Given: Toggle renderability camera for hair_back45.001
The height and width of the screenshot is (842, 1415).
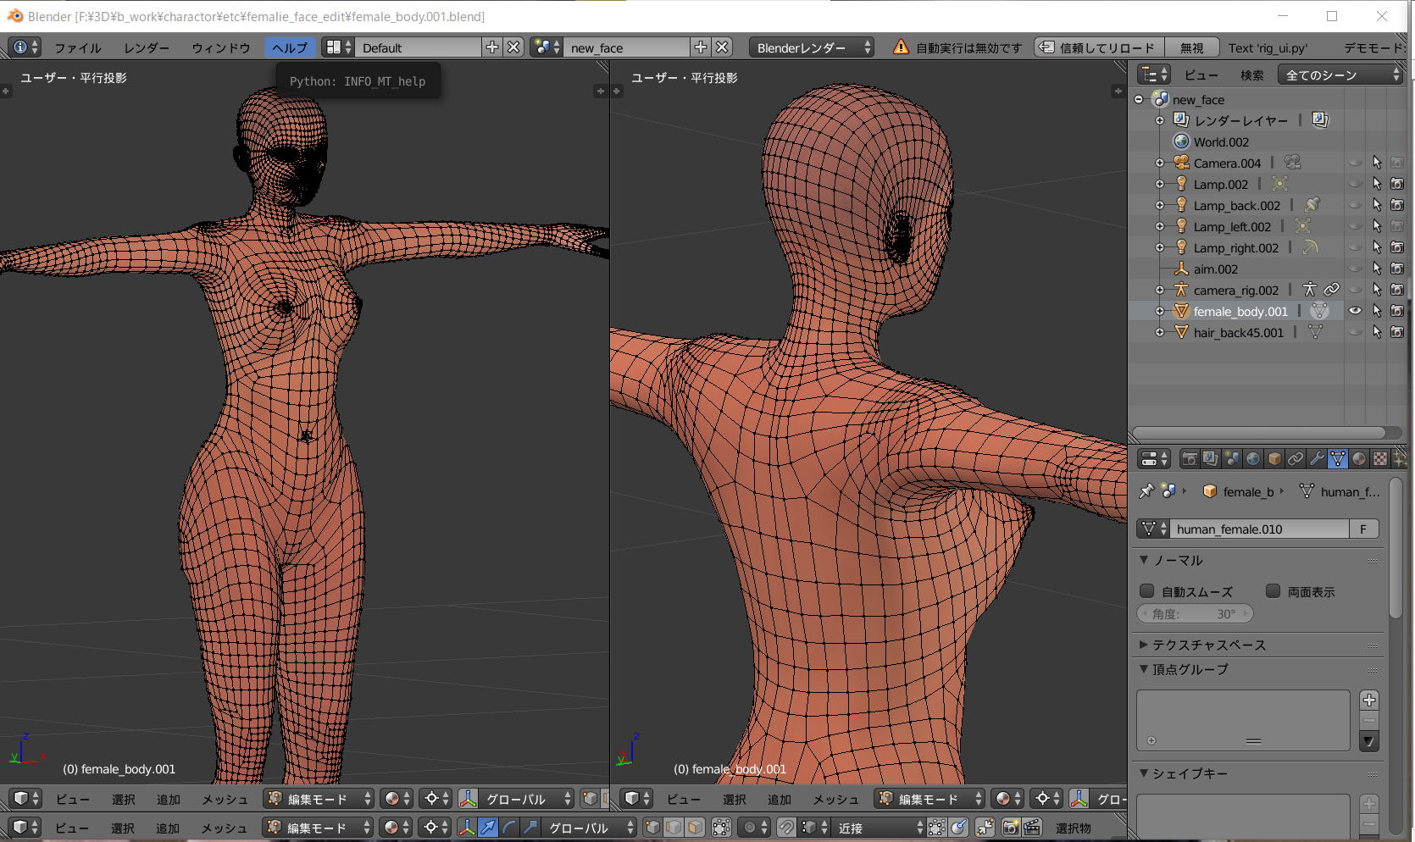Looking at the screenshot, I should click(x=1396, y=332).
